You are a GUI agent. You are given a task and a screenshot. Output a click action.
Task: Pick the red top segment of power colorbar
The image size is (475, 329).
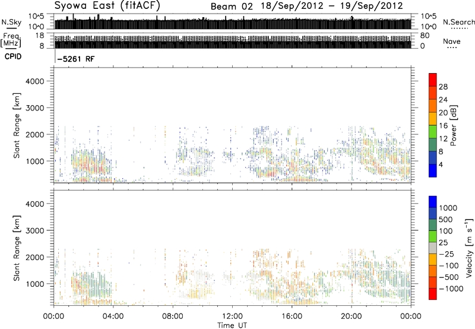433,80
